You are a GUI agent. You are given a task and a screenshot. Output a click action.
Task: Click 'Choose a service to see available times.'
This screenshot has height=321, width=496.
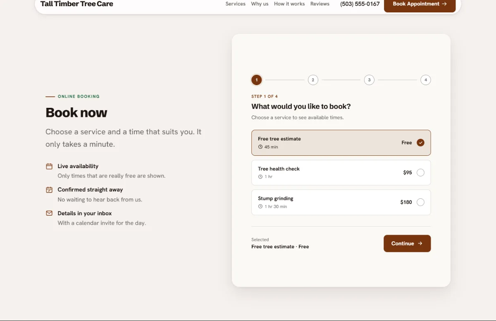click(x=298, y=117)
